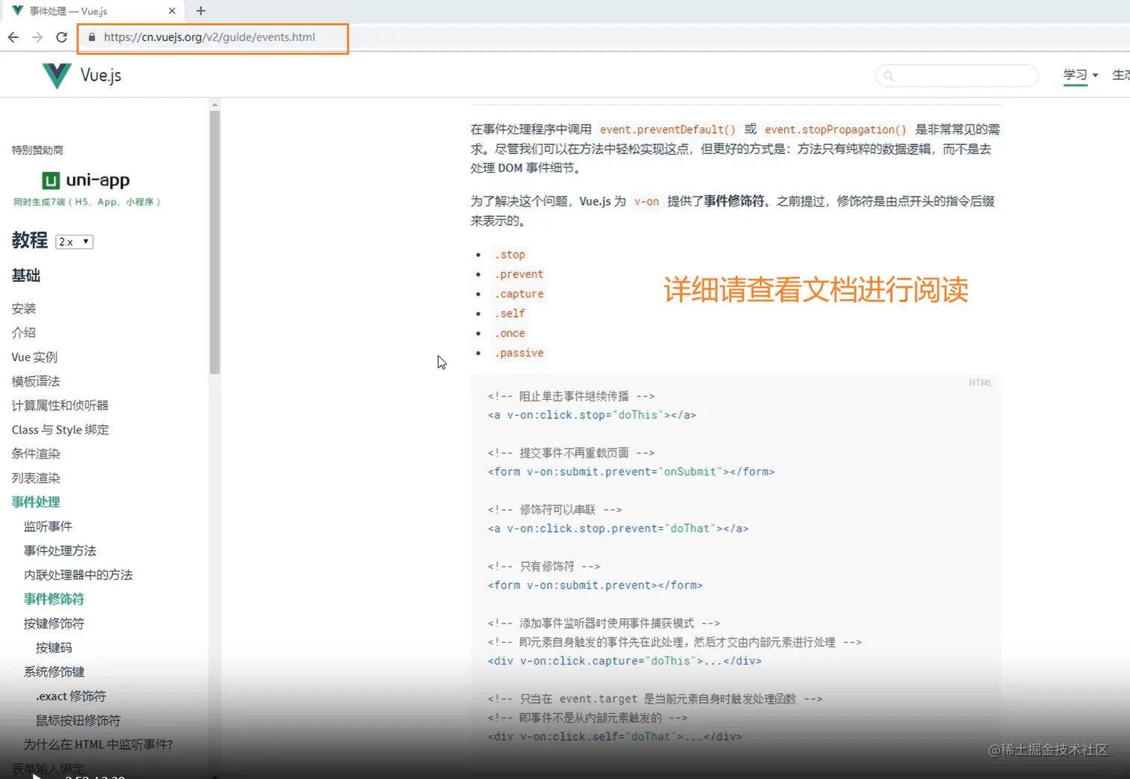Click the uni-app tagline 同时生成7端

87,202
